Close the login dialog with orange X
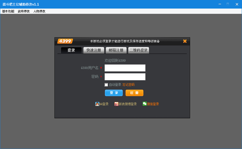The width and height of the screenshot is (242, 149). [185, 41]
